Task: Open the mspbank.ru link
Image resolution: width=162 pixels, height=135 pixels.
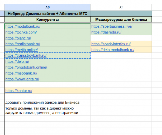Action: pos(21,73)
